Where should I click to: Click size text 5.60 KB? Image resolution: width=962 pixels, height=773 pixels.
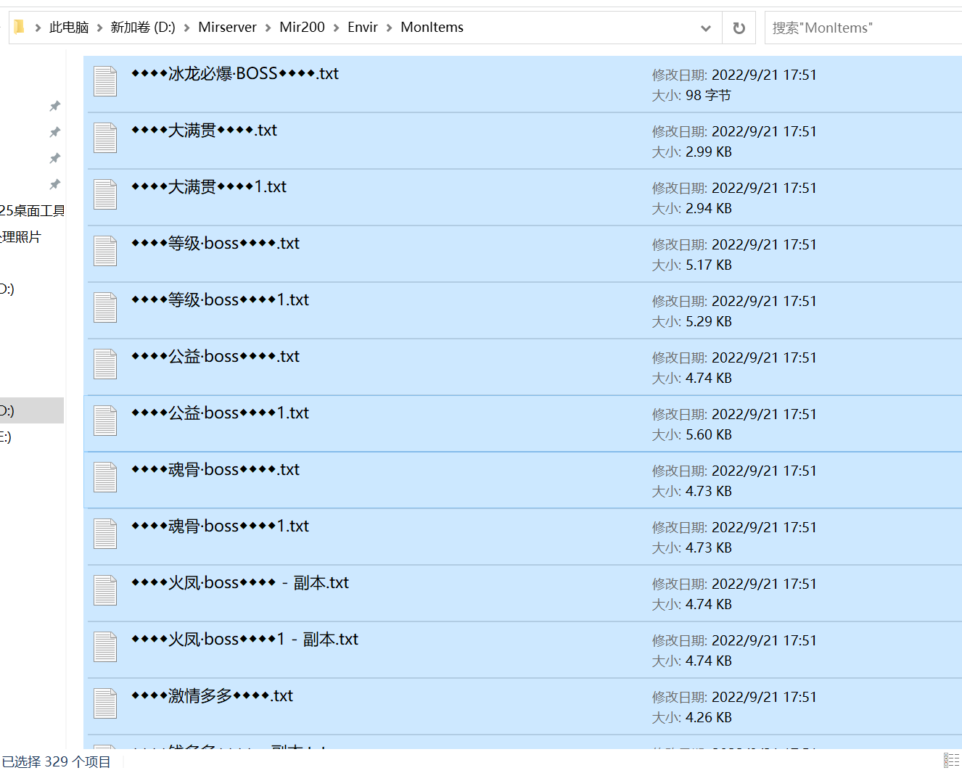pyautogui.click(x=709, y=434)
